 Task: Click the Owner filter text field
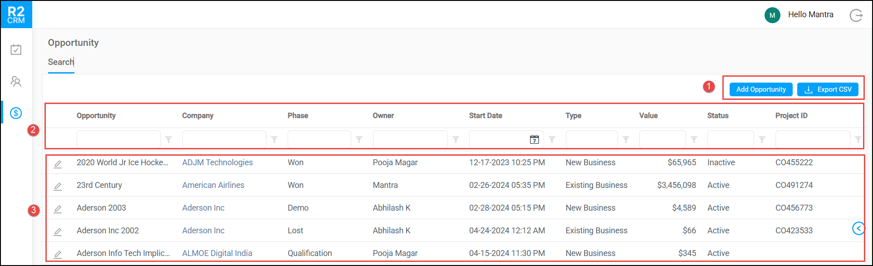410,139
